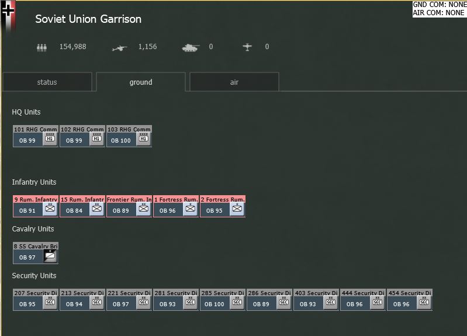The height and width of the screenshot is (336, 467).
Task: Click the 281 Security Division SEC icon
Action: tap(191, 303)
